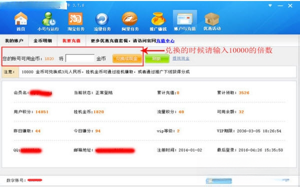Select 用户积分 value 14851

click(x=42, y=112)
